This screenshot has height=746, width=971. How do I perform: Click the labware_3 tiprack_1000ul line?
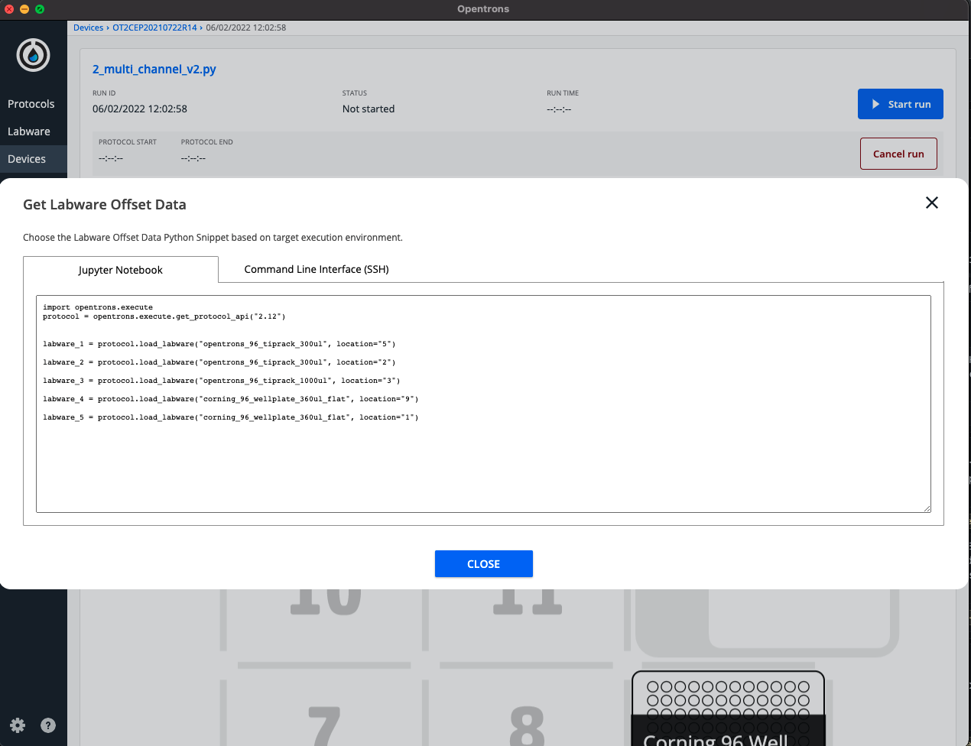click(222, 381)
